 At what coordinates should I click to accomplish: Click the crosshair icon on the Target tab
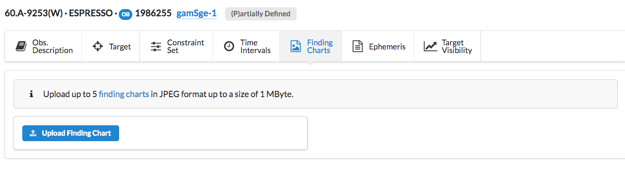click(97, 46)
